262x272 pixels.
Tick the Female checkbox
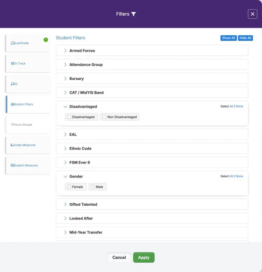[x=69, y=187]
